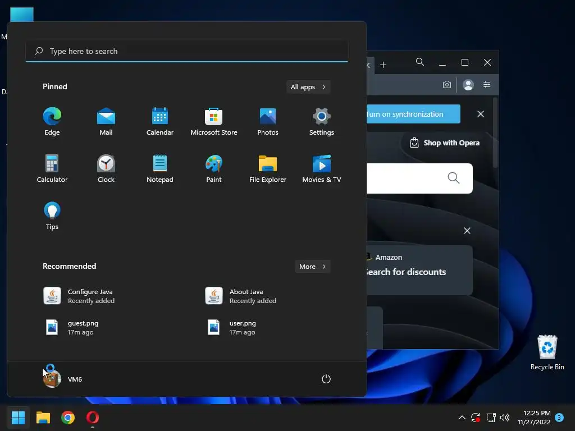The image size is (575, 431).
Task: Launch the Photos app
Action: [x=268, y=122]
